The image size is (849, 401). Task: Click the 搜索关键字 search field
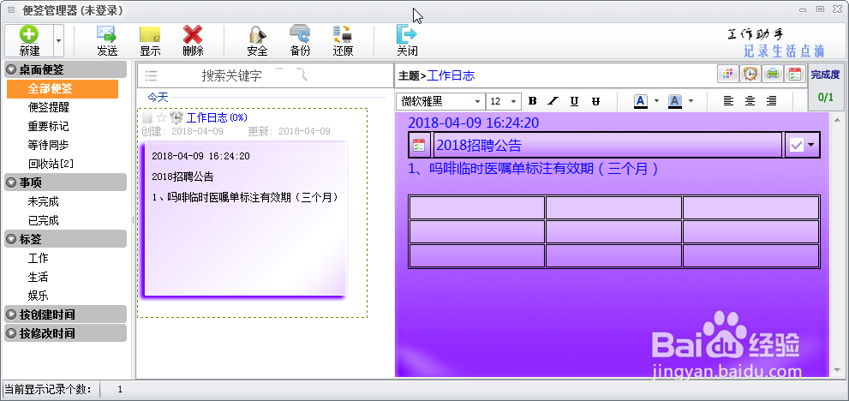[x=232, y=76]
